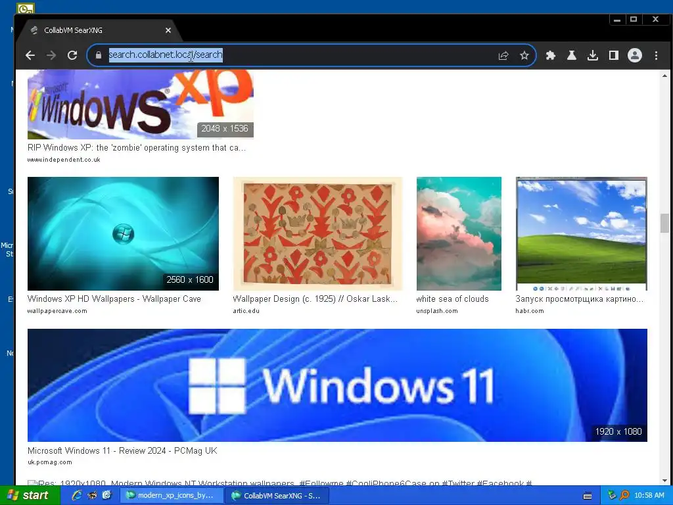The image size is (673, 505).
Task: Open the red floral Wallpaper Design thumbnail
Action: pyautogui.click(x=317, y=233)
